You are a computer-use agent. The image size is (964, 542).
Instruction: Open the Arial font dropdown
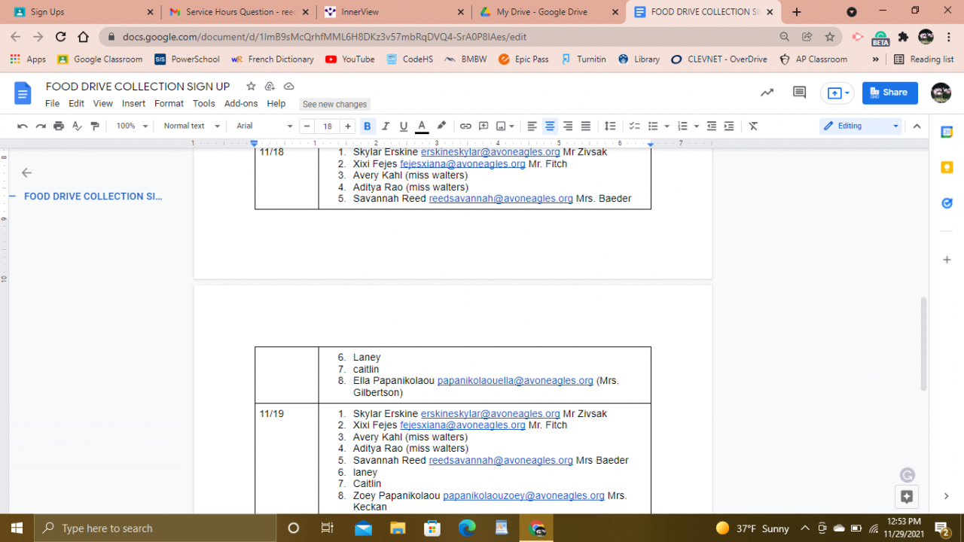264,126
